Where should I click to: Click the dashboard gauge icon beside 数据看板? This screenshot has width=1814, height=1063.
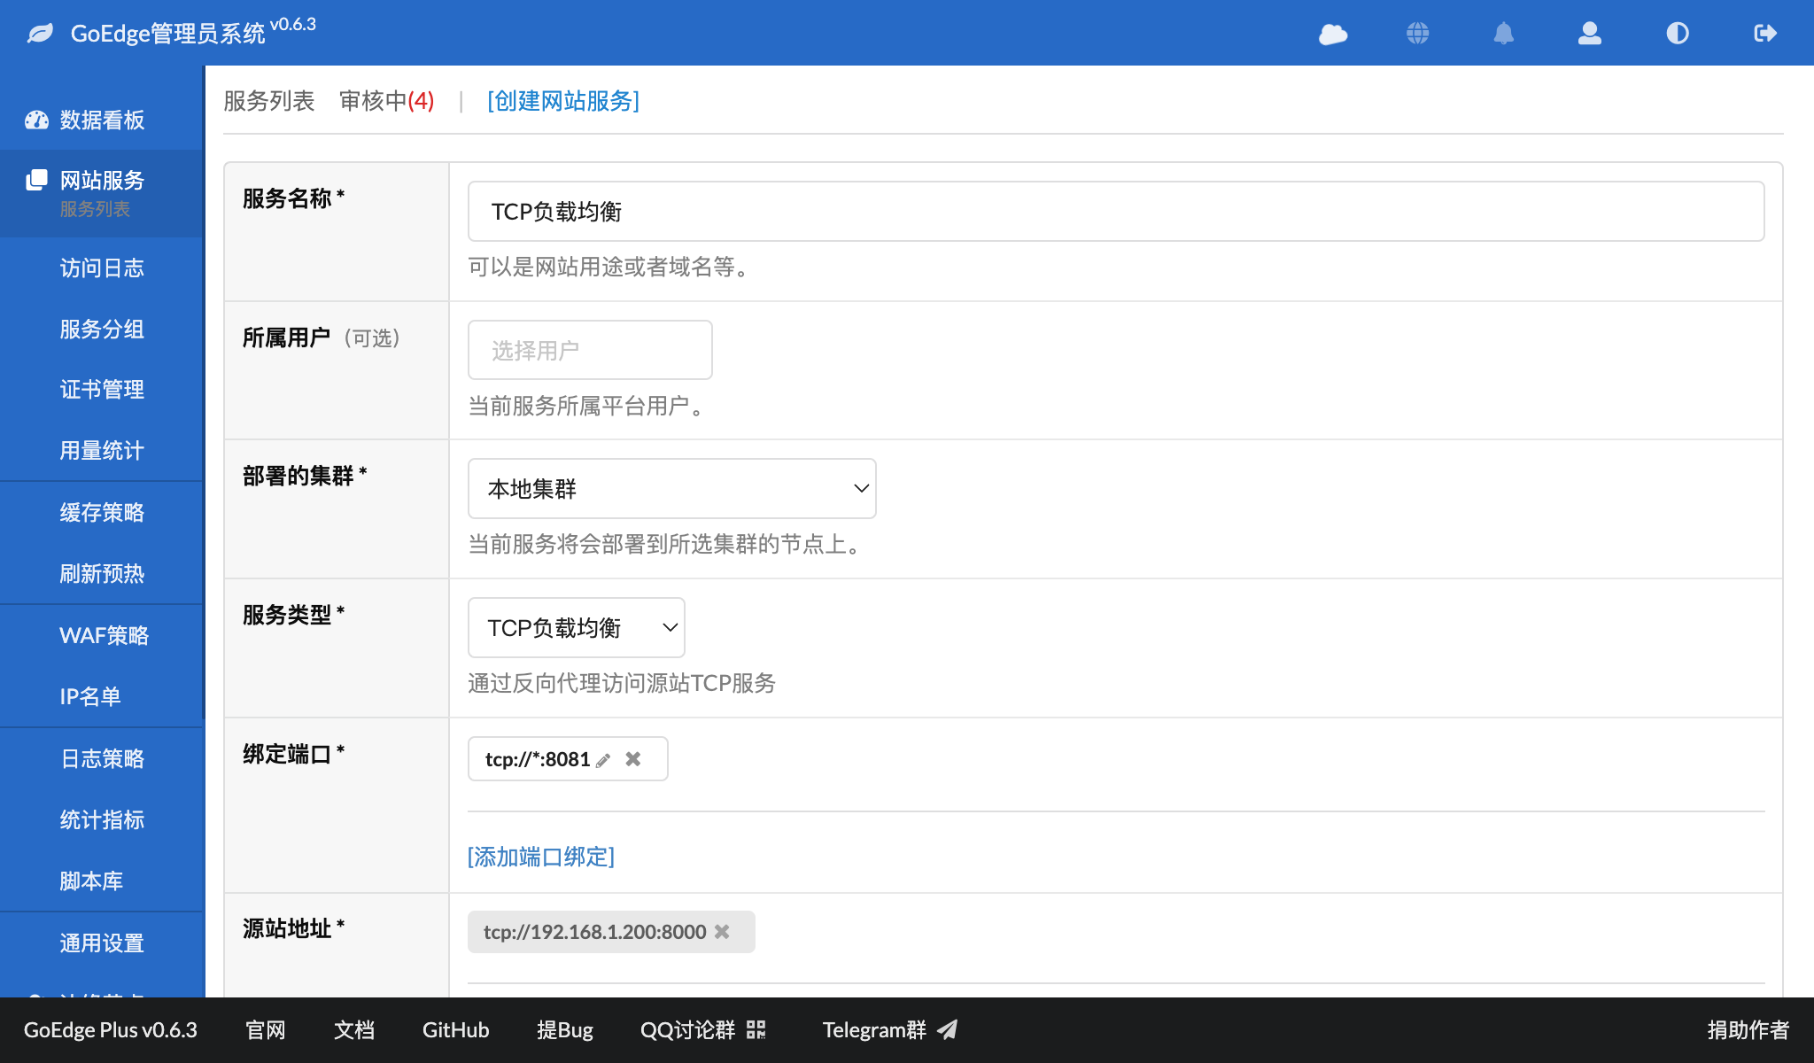pos(36,120)
